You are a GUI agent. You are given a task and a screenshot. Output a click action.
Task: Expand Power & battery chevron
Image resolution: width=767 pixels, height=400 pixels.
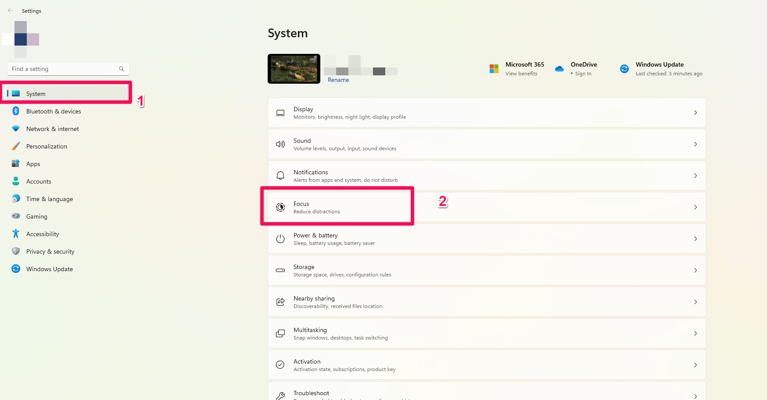[695, 239]
